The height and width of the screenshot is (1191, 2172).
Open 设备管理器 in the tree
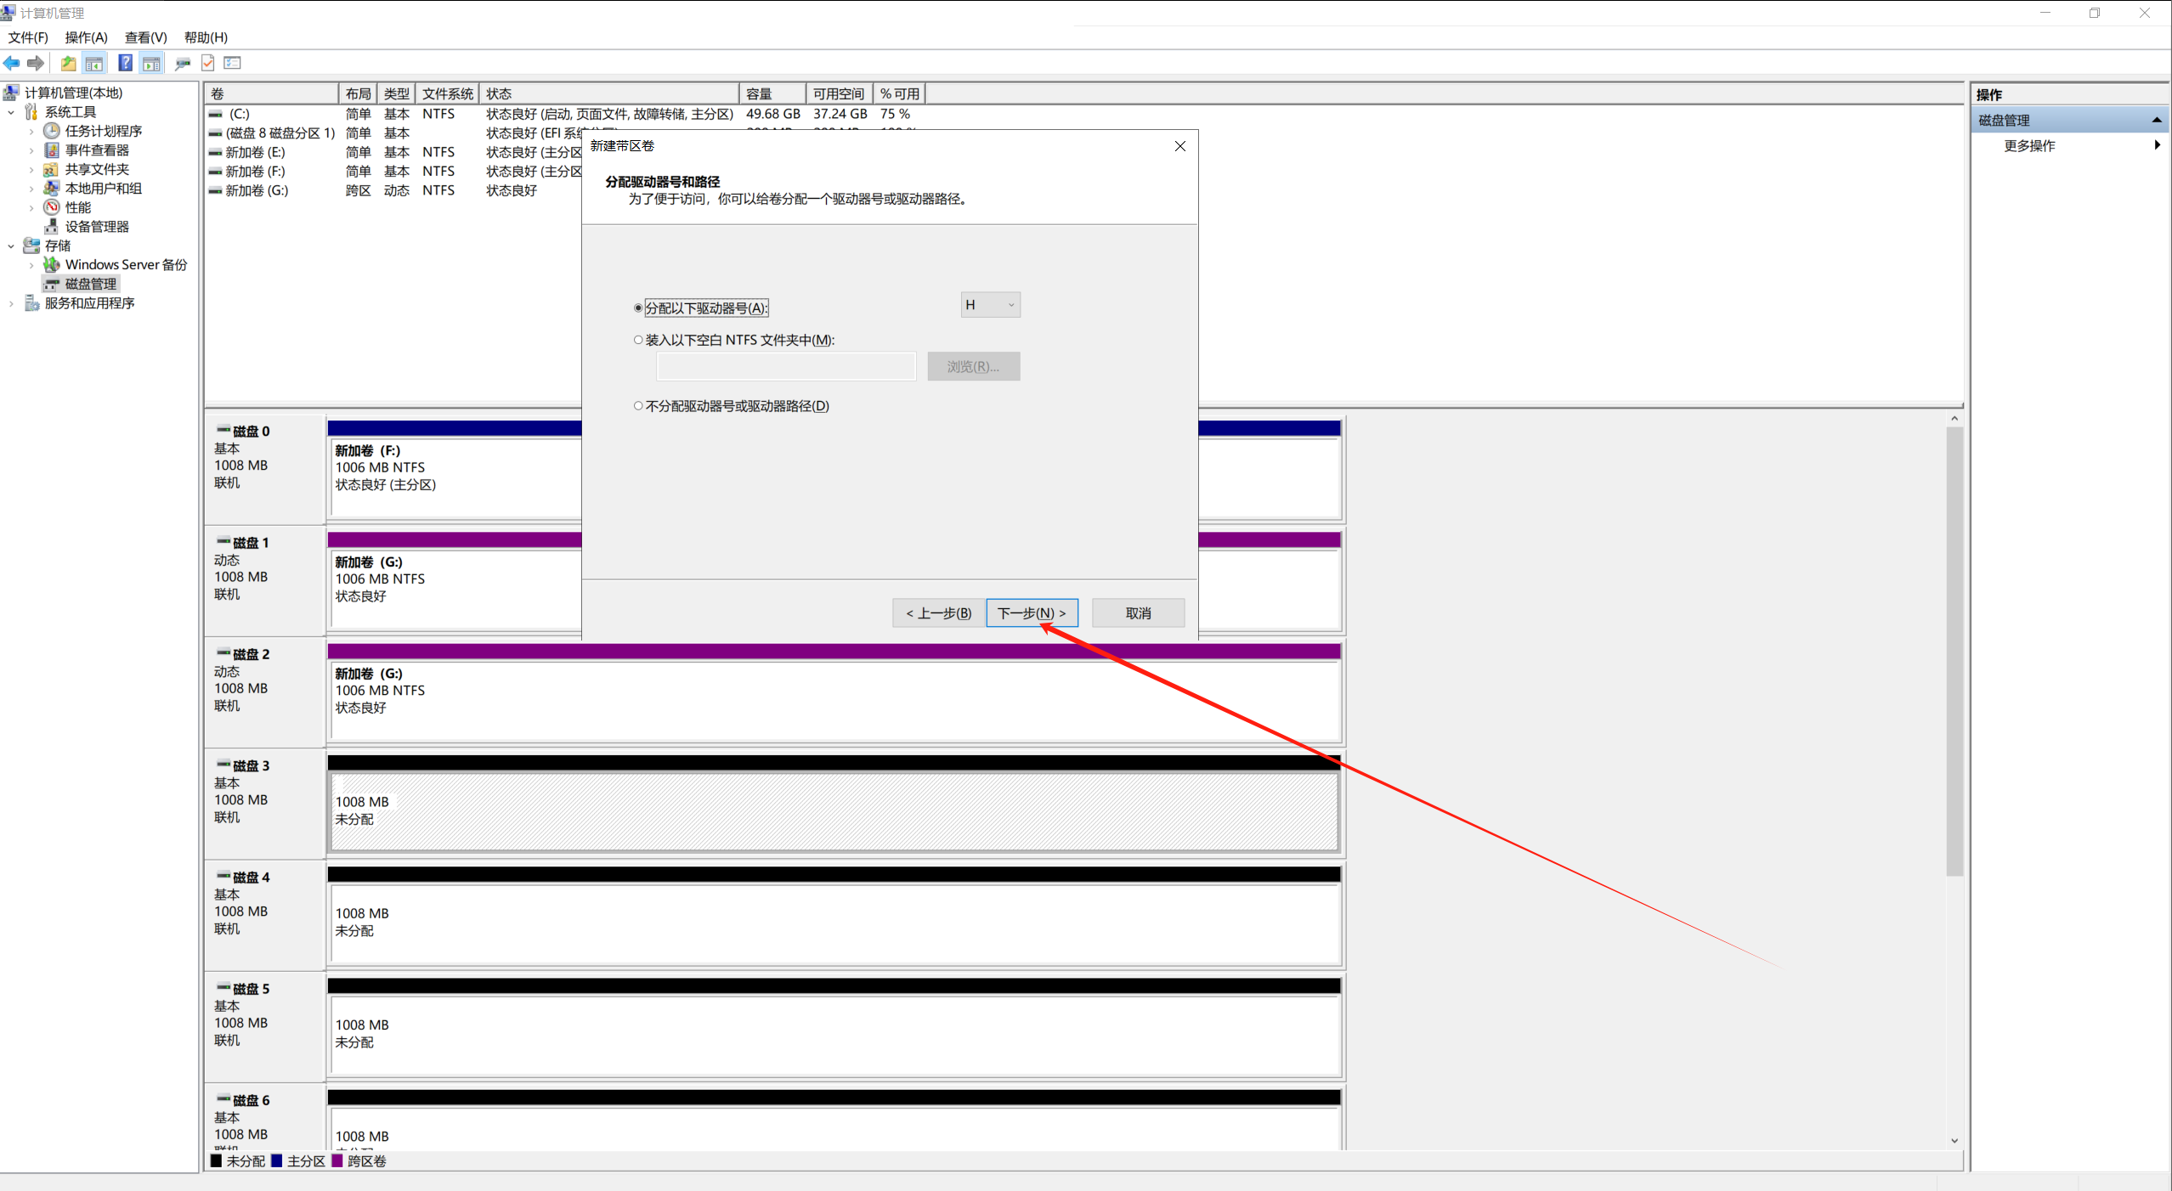pos(97,227)
